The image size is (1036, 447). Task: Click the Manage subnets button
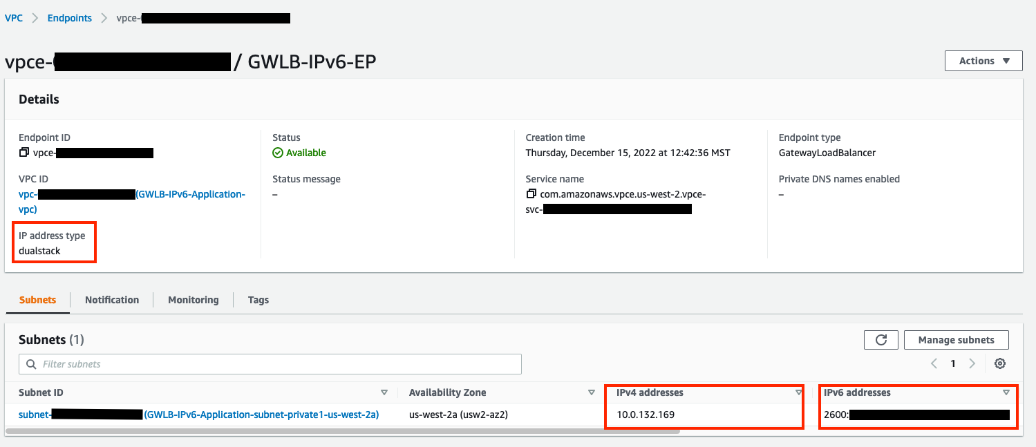tap(956, 339)
